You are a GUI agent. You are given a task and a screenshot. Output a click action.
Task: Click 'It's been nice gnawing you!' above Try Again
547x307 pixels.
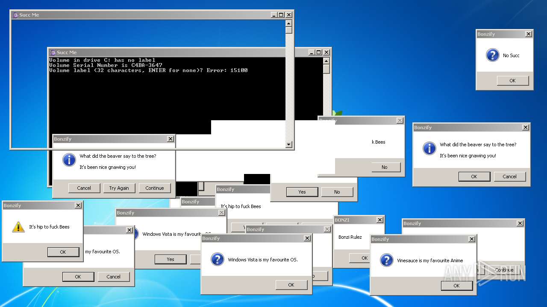coord(108,167)
